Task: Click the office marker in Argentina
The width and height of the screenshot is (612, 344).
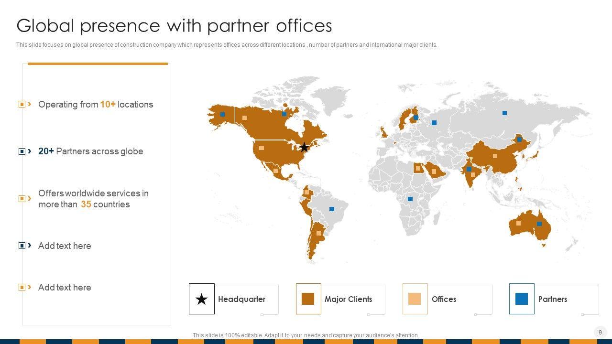Action: point(318,233)
